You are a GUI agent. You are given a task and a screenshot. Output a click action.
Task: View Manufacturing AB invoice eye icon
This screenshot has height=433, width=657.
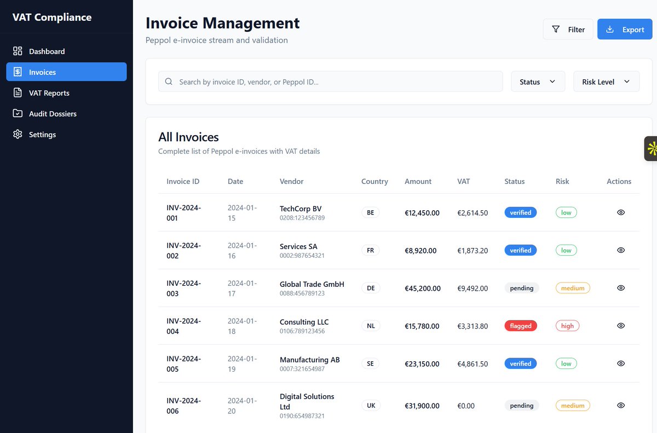coord(621,363)
